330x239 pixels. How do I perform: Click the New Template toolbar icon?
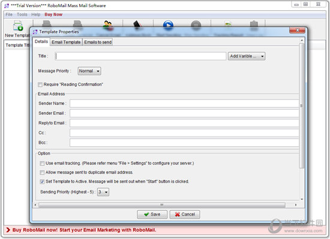point(18,26)
